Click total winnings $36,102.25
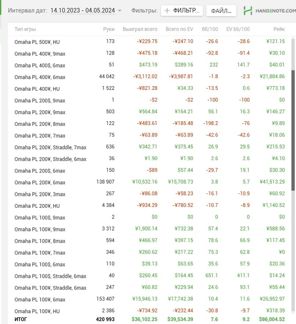Image resolution: width=296 pixels, height=324 pixels. click(145, 319)
